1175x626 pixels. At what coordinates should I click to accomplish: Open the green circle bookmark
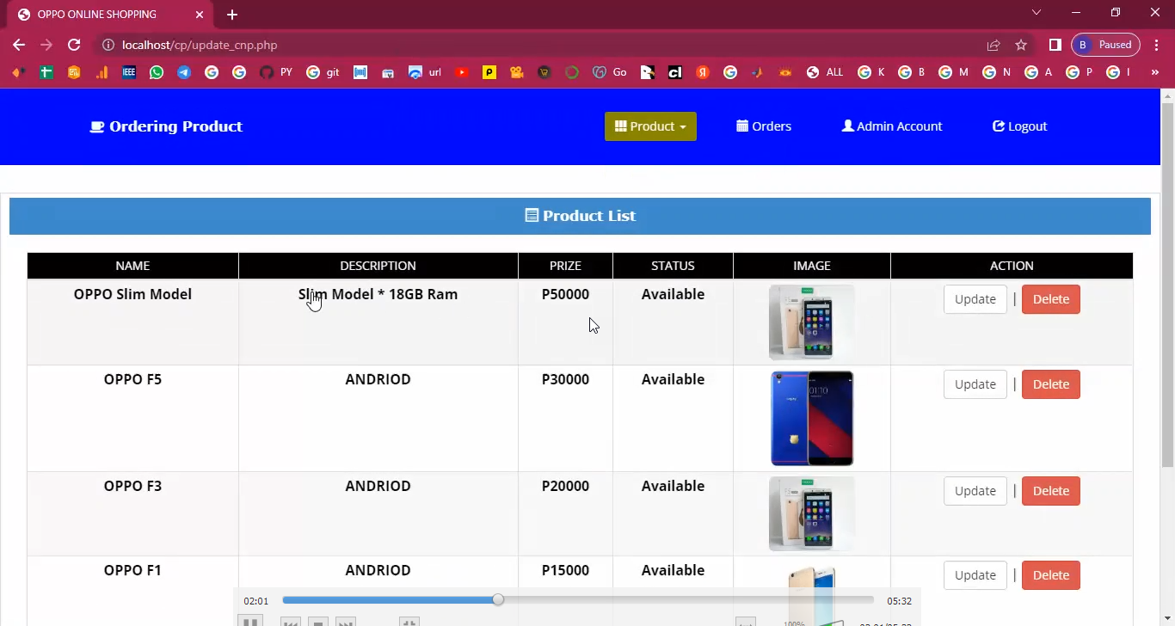pyautogui.click(x=572, y=73)
